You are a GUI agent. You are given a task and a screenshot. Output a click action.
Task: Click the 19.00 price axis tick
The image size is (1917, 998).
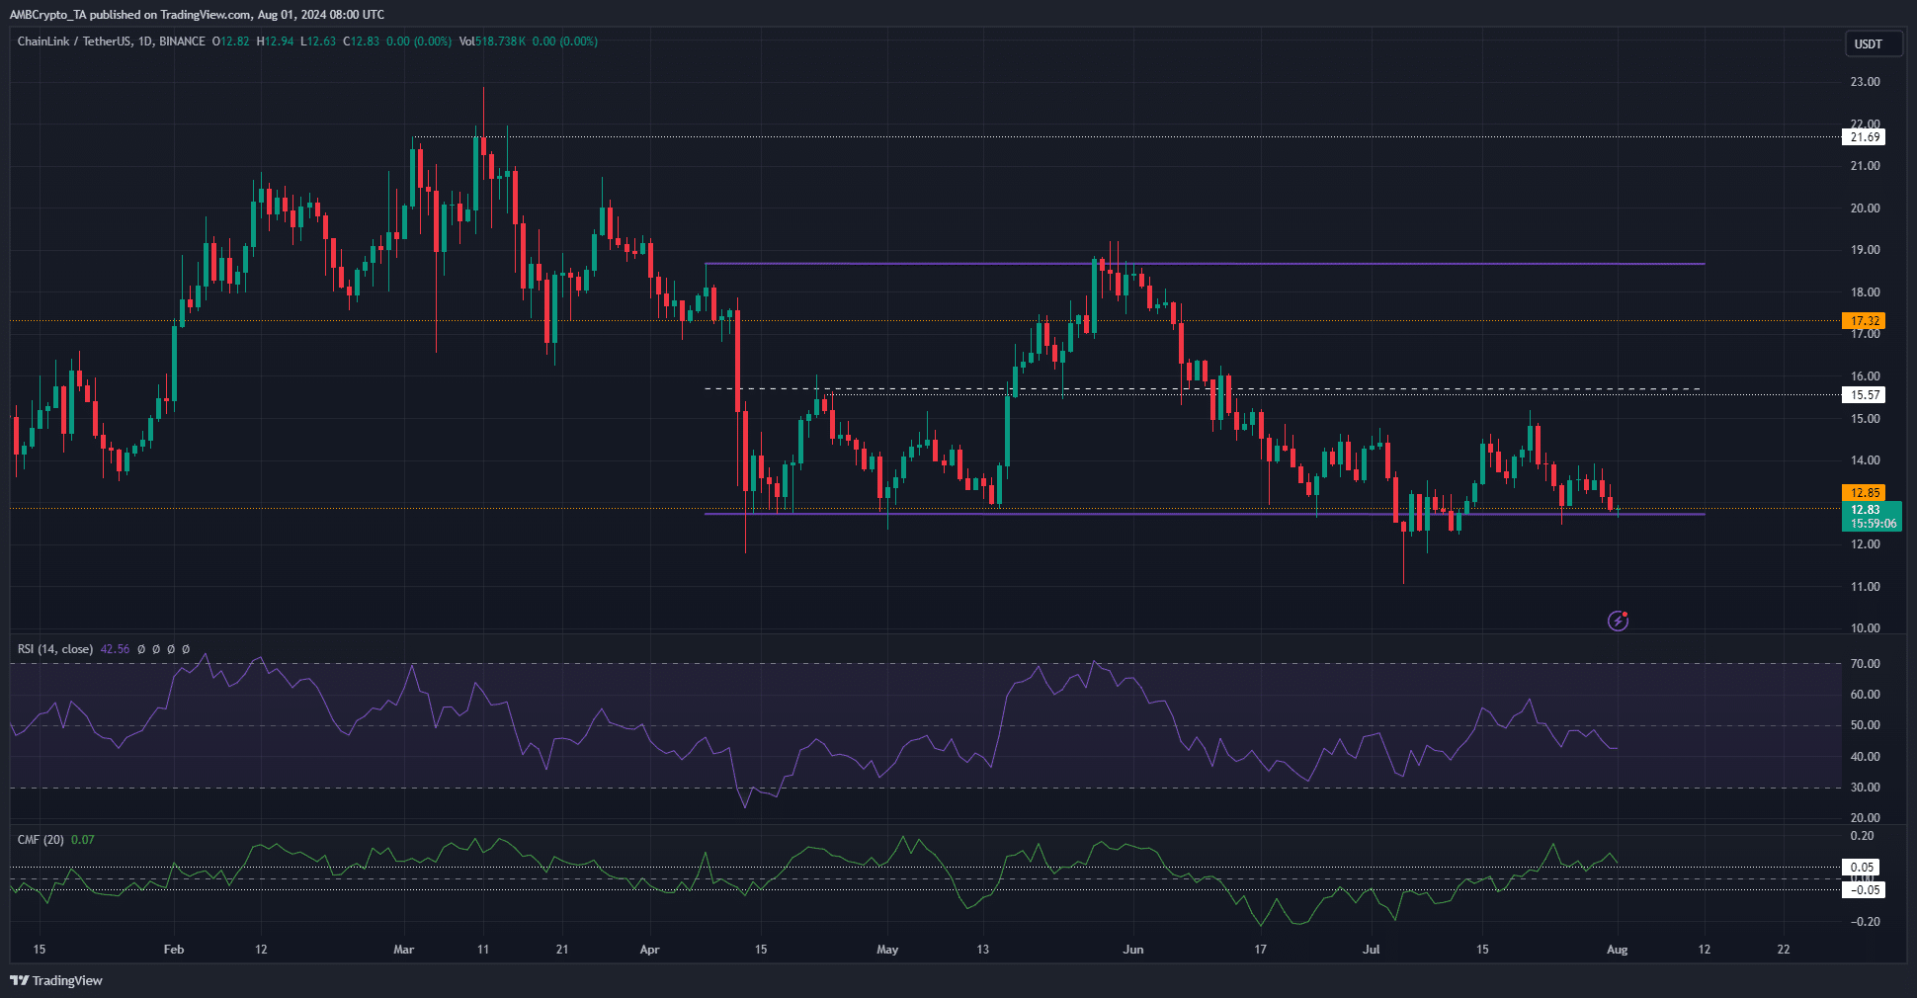(1865, 250)
